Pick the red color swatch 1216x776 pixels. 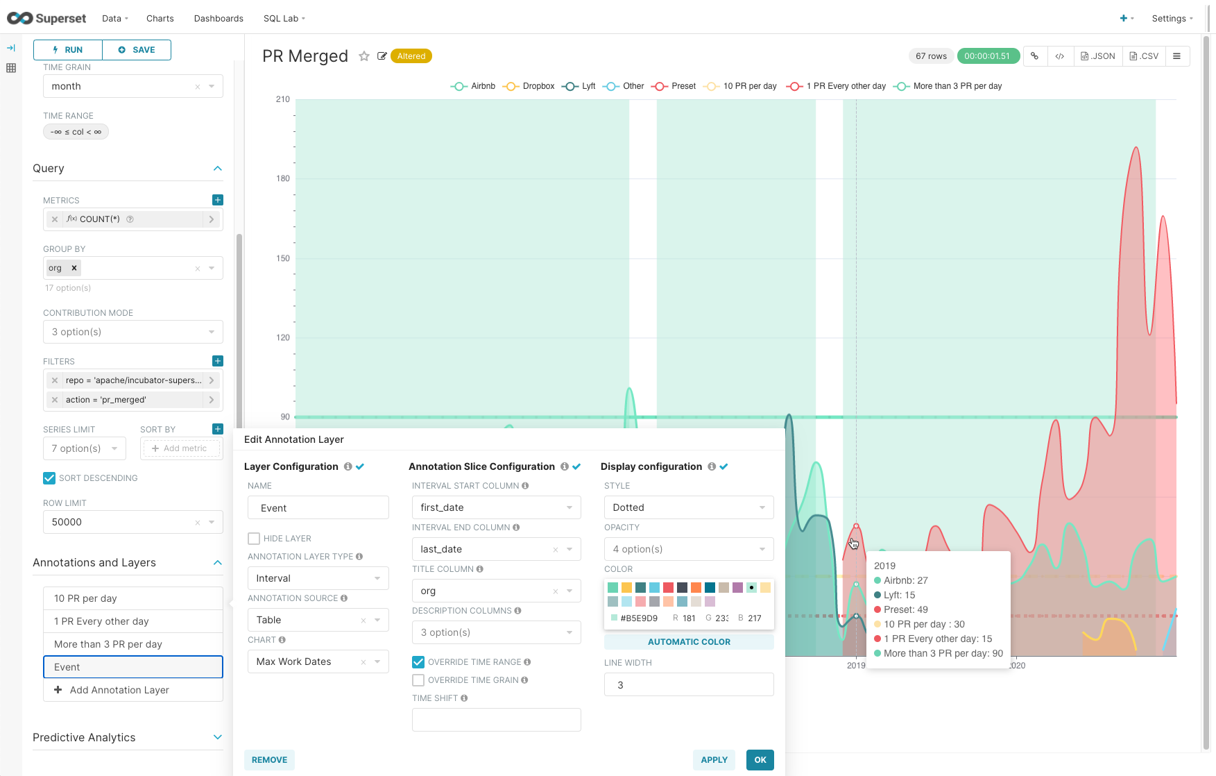pos(668,588)
